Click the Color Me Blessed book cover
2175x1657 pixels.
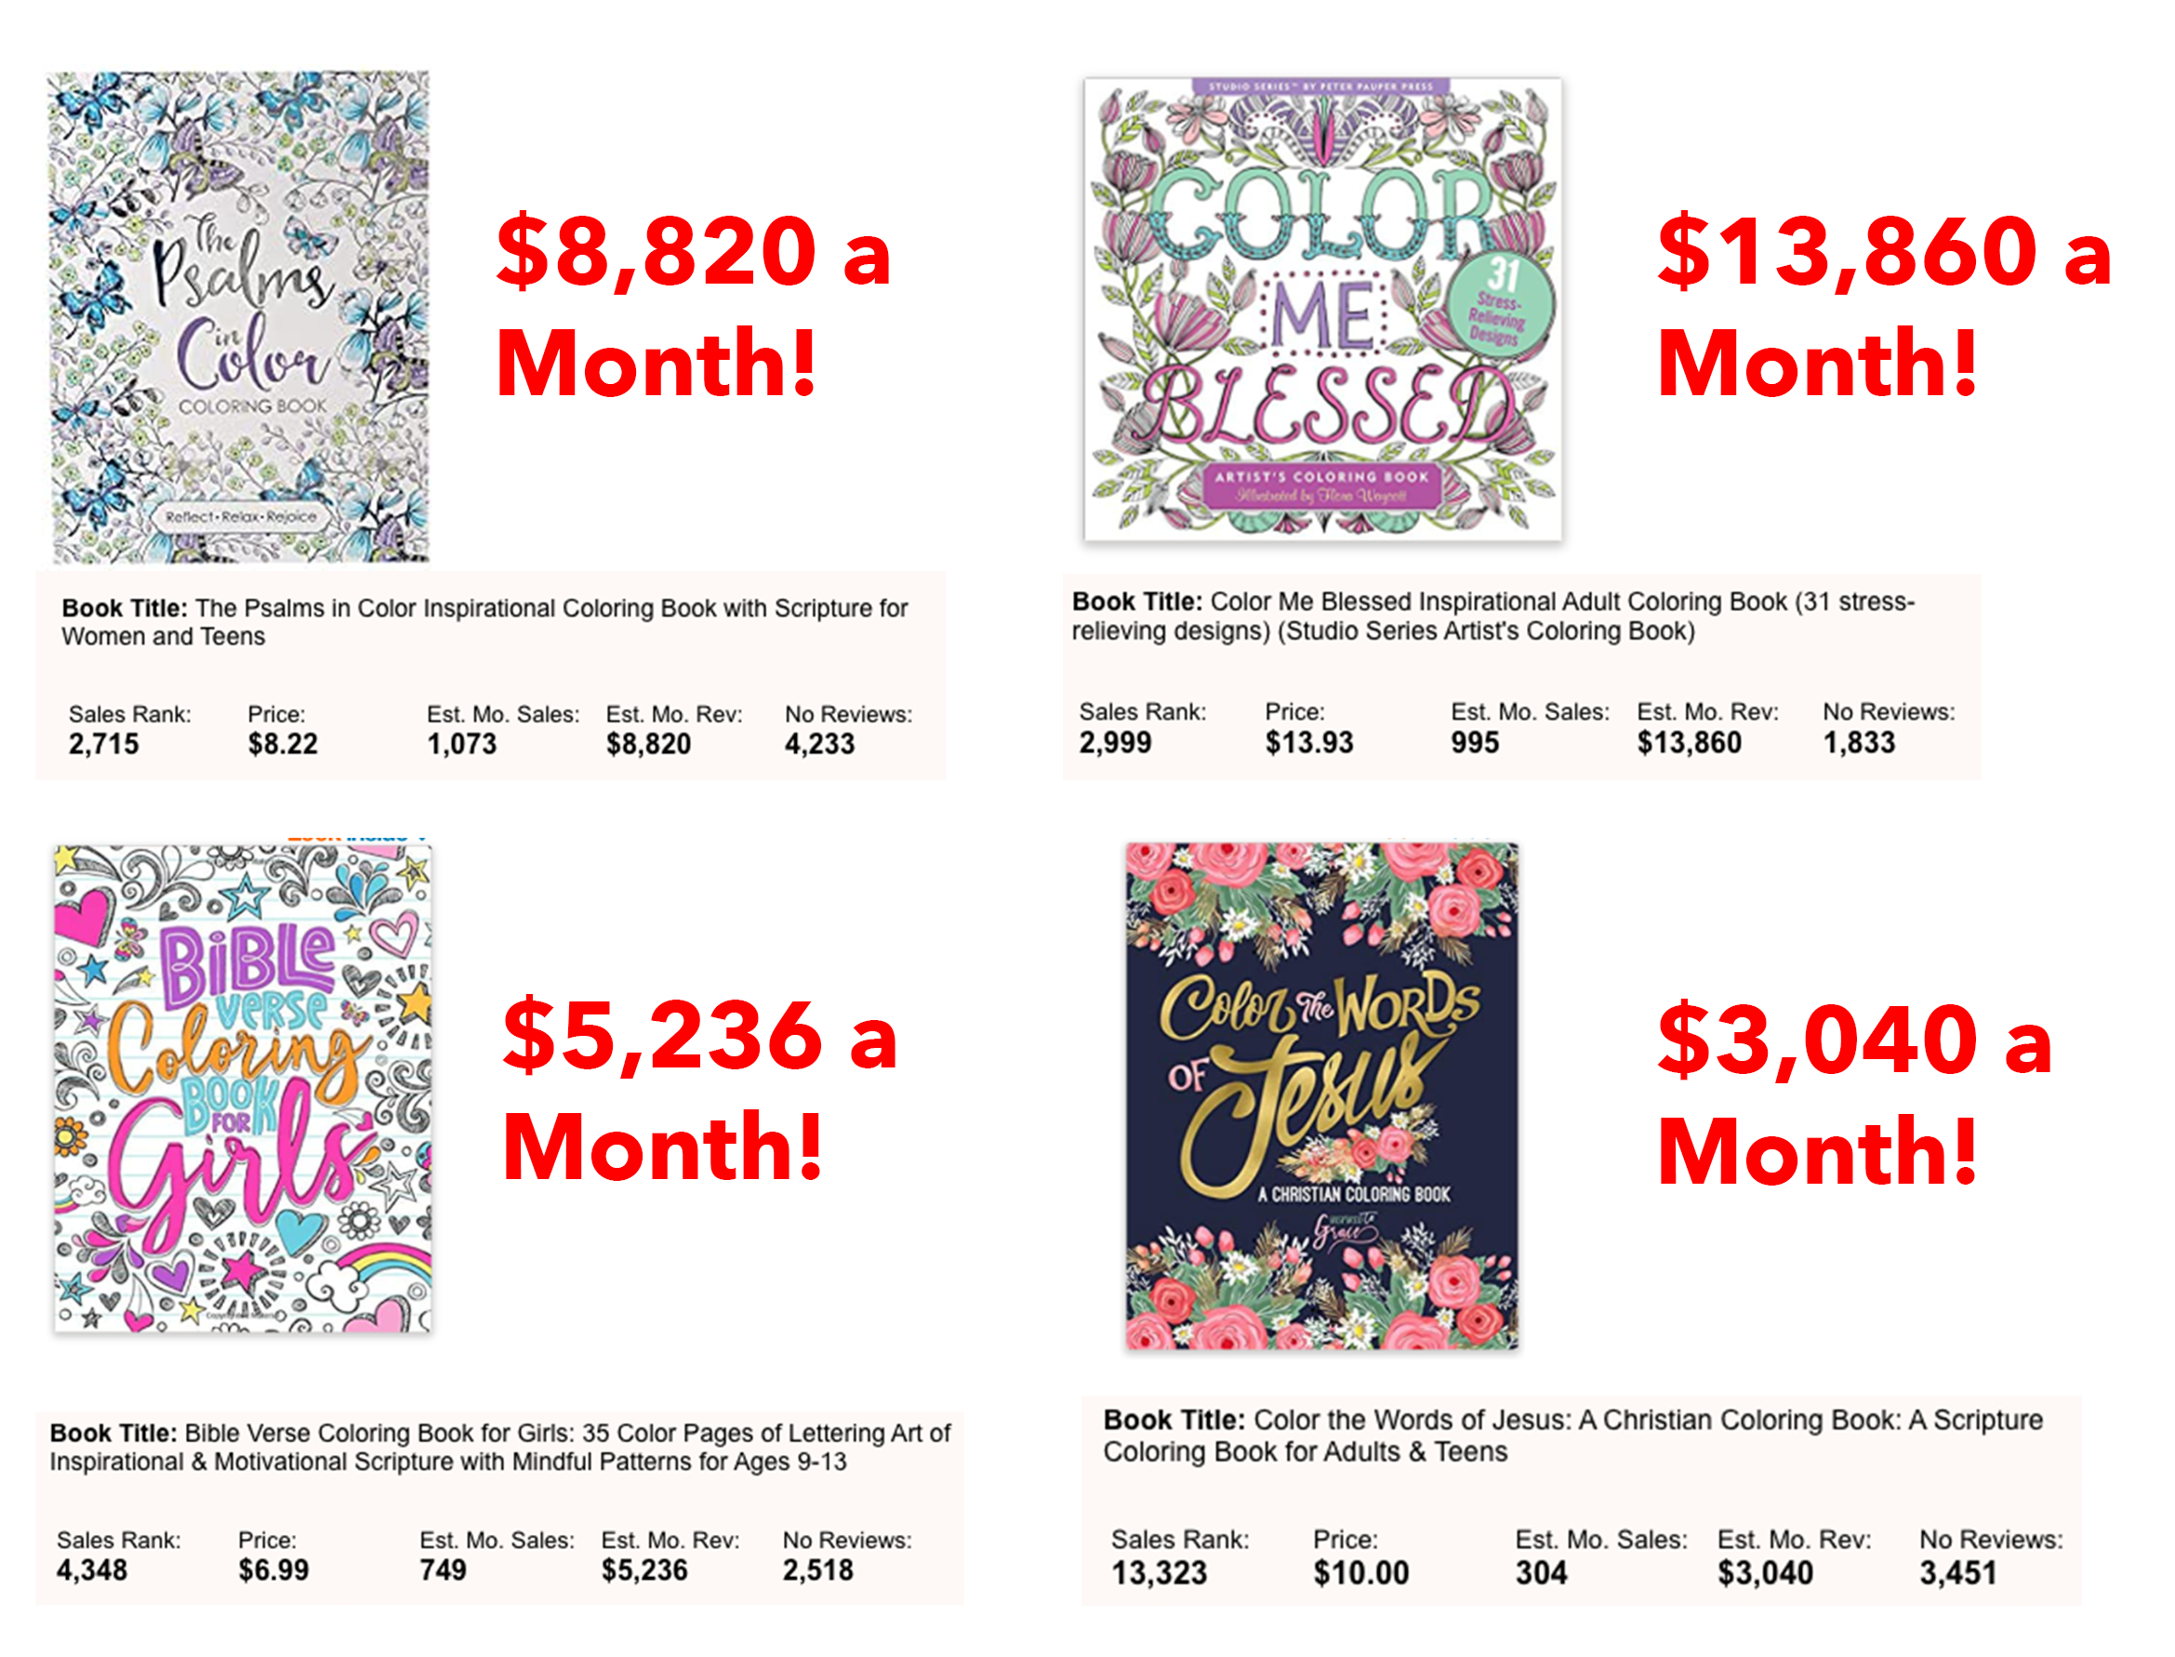1321,309
